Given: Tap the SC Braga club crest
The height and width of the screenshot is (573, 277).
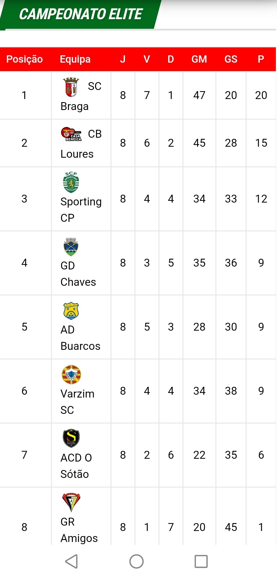Looking at the screenshot, I should (x=71, y=87).
